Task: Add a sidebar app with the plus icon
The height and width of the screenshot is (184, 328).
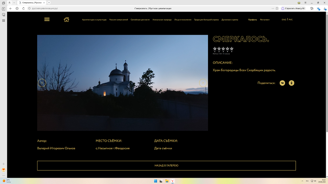Action: [4, 164]
